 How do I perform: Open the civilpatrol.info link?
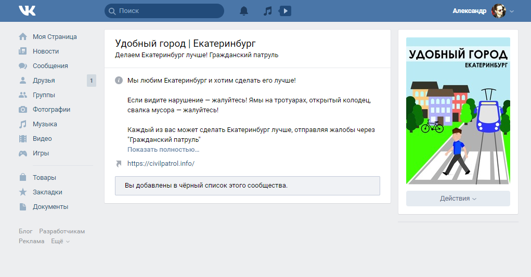(161, 163)
